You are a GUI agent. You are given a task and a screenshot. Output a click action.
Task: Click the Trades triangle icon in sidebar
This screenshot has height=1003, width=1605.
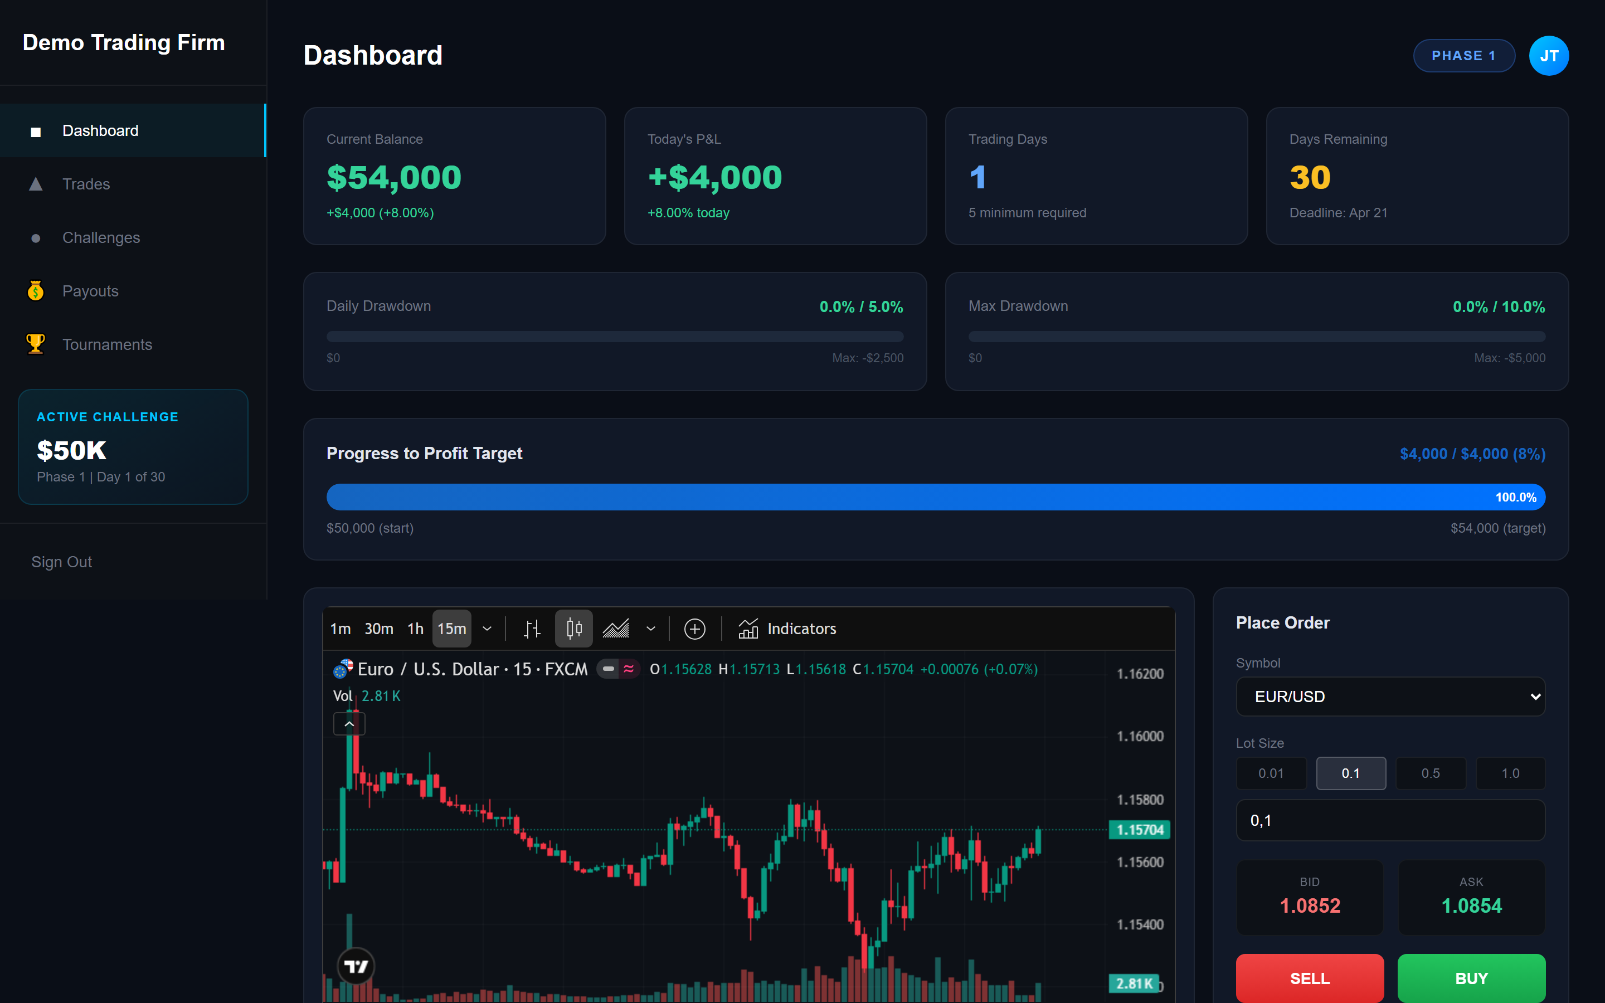point(35,184)
